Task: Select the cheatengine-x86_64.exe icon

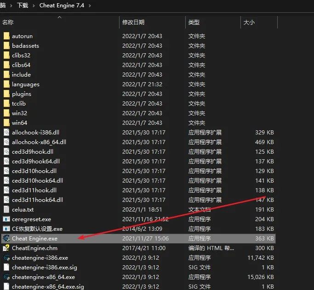Action: 6,277
